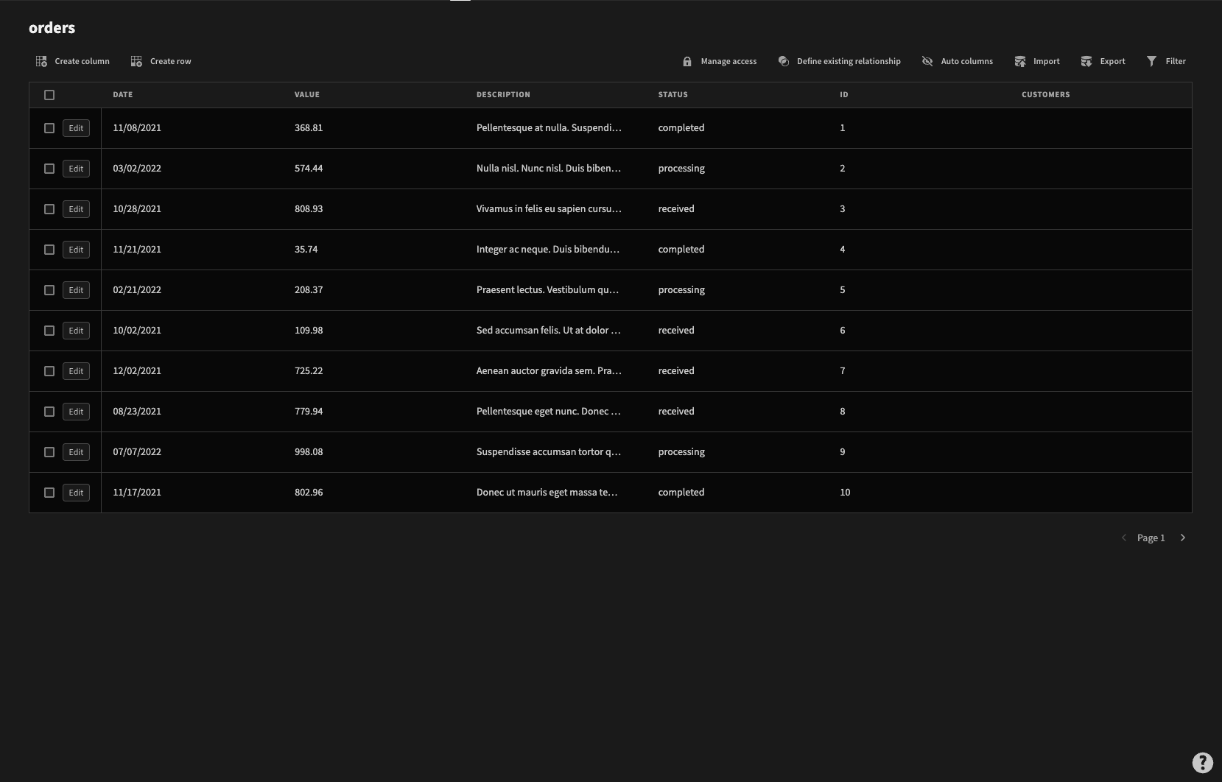This screenshot has width=1222, height=782.
Task: Open the STATUS column header
Action: [673, 94]
